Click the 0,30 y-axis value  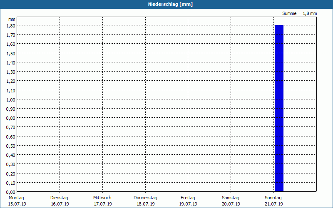(x=11, y=164)
